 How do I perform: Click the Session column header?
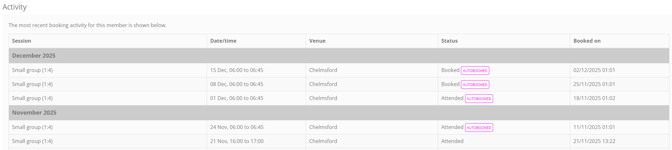point(22,41)
